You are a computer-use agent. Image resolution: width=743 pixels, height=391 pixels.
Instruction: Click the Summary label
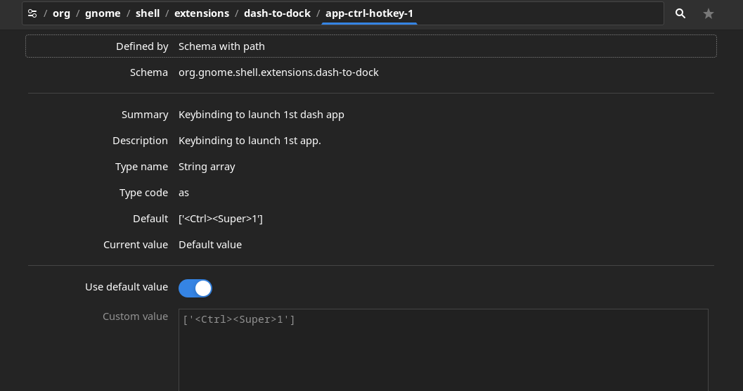pos(145,115)
